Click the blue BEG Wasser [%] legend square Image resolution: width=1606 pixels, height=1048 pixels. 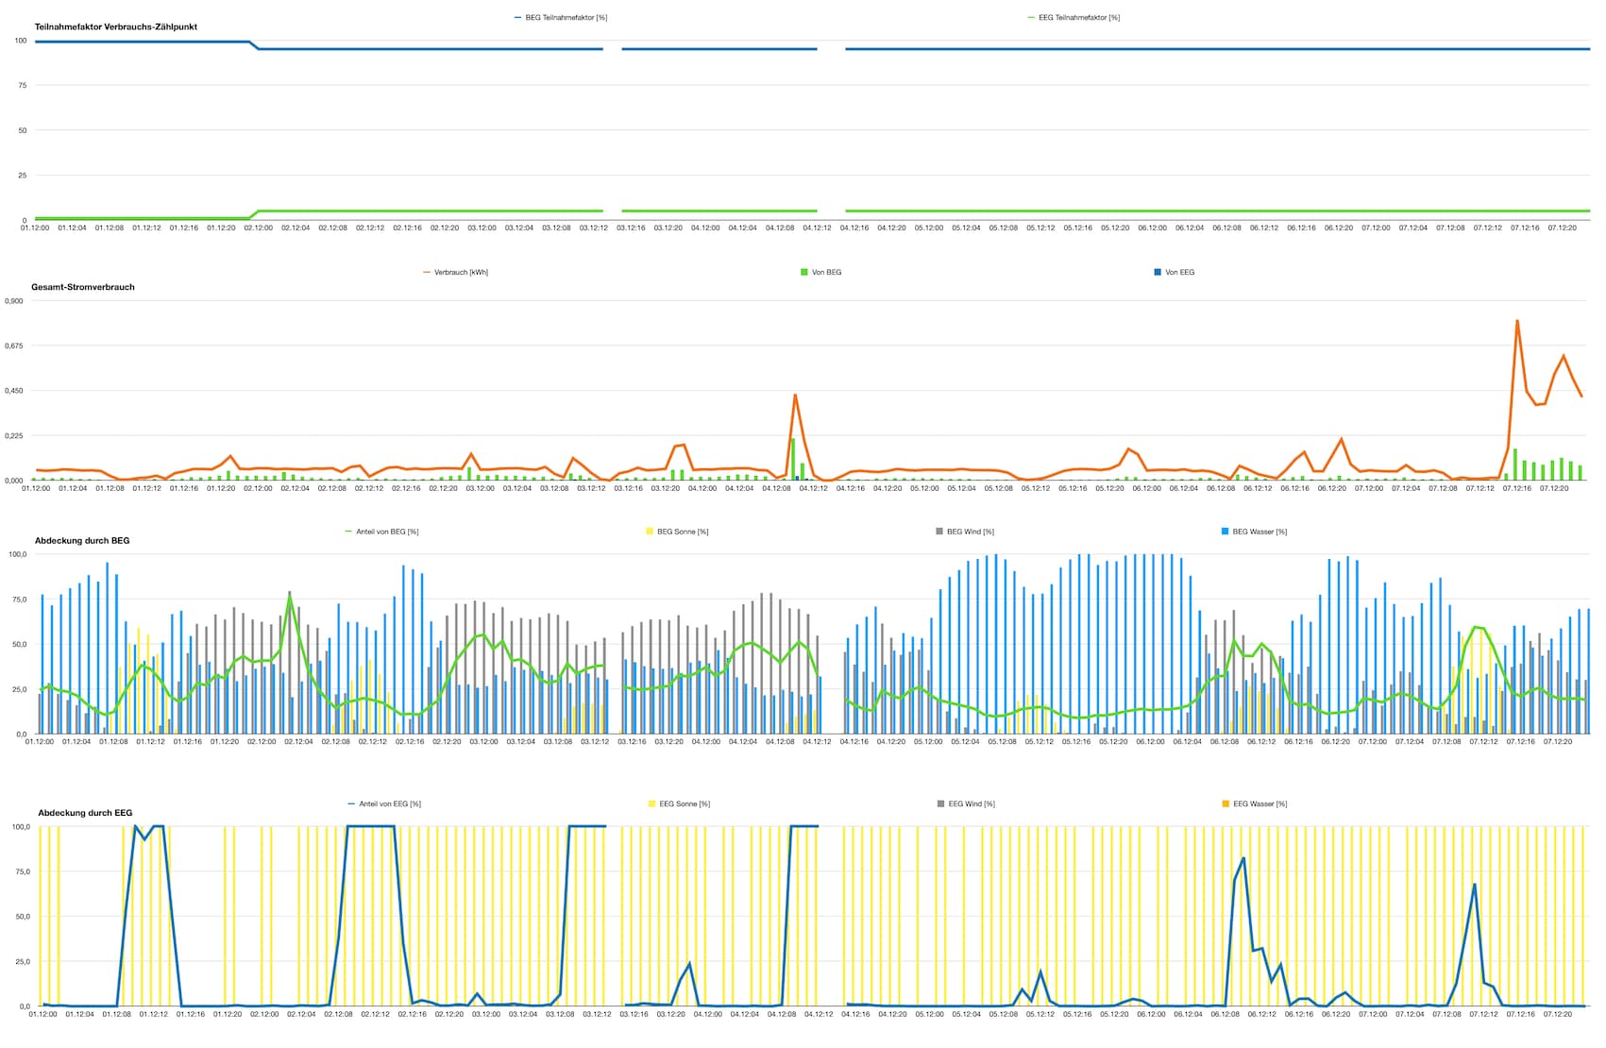tap(1225, 532)
